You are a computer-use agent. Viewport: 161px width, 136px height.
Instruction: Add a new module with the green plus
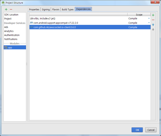pyautogui.click(x=6, y=9)
